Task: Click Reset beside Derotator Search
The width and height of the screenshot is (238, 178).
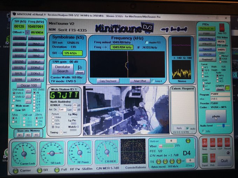Action: [80, 73]
